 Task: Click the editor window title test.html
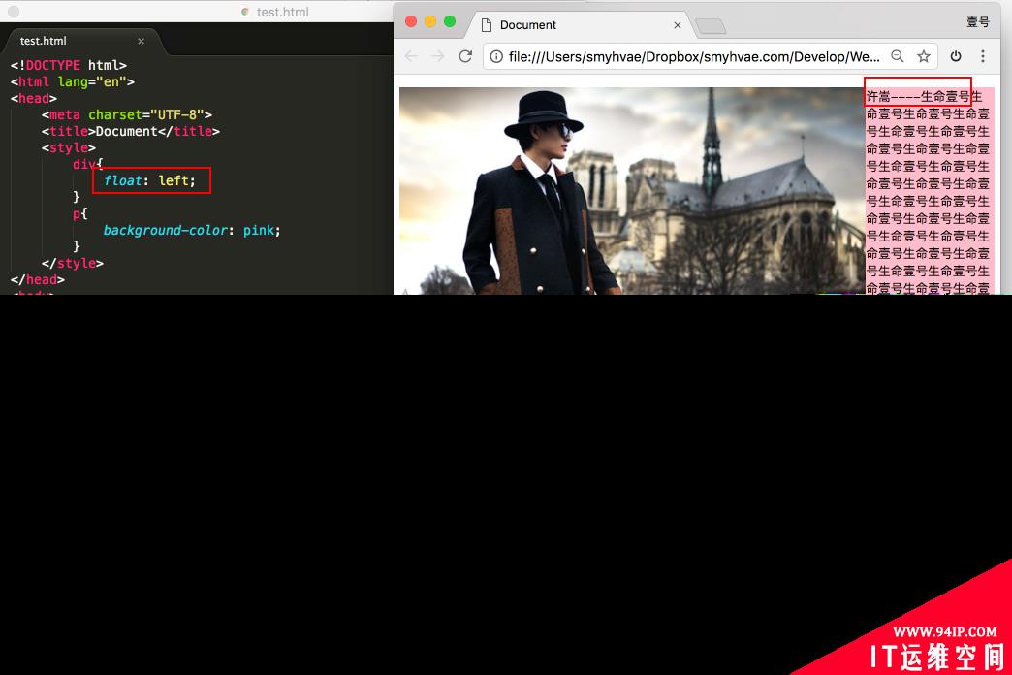(283, 12)
